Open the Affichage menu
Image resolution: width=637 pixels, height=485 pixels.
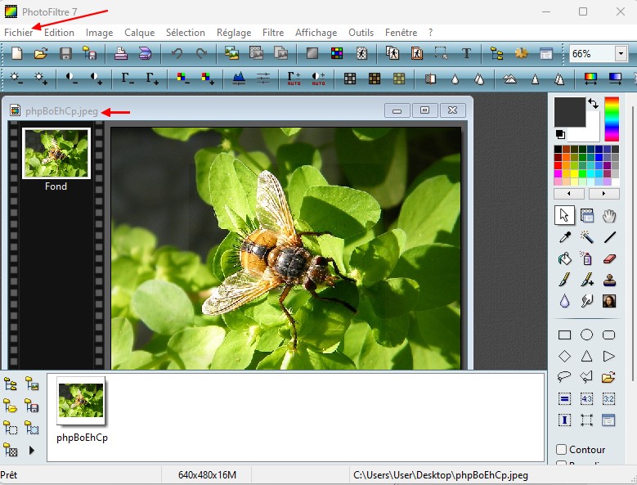point(316,33)
